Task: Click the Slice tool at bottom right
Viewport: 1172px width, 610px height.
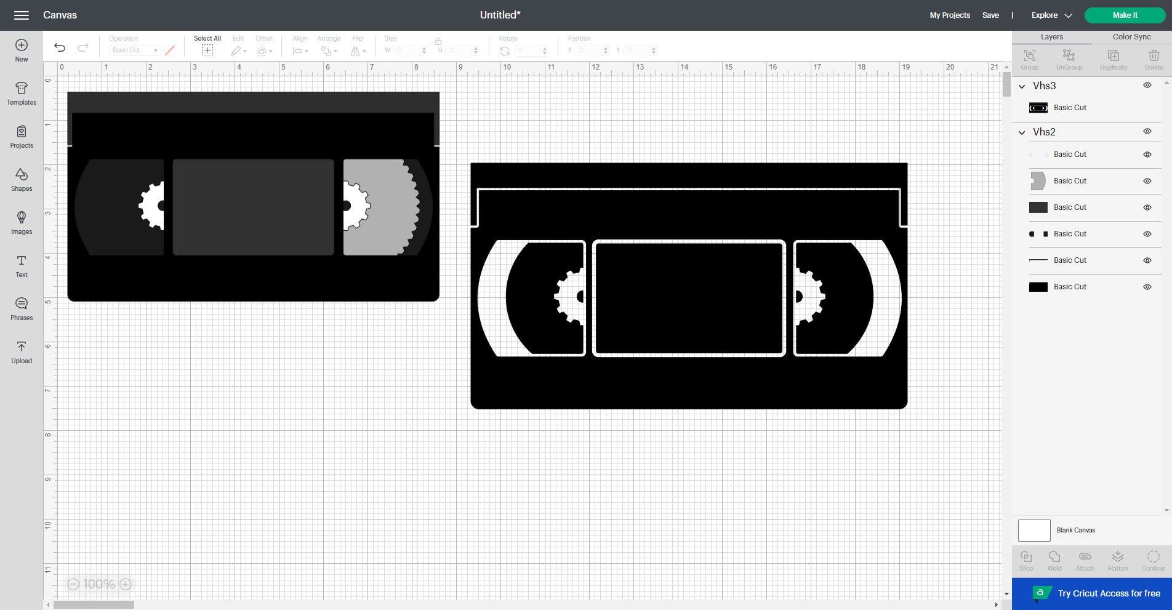Action: click(1025, 560)
